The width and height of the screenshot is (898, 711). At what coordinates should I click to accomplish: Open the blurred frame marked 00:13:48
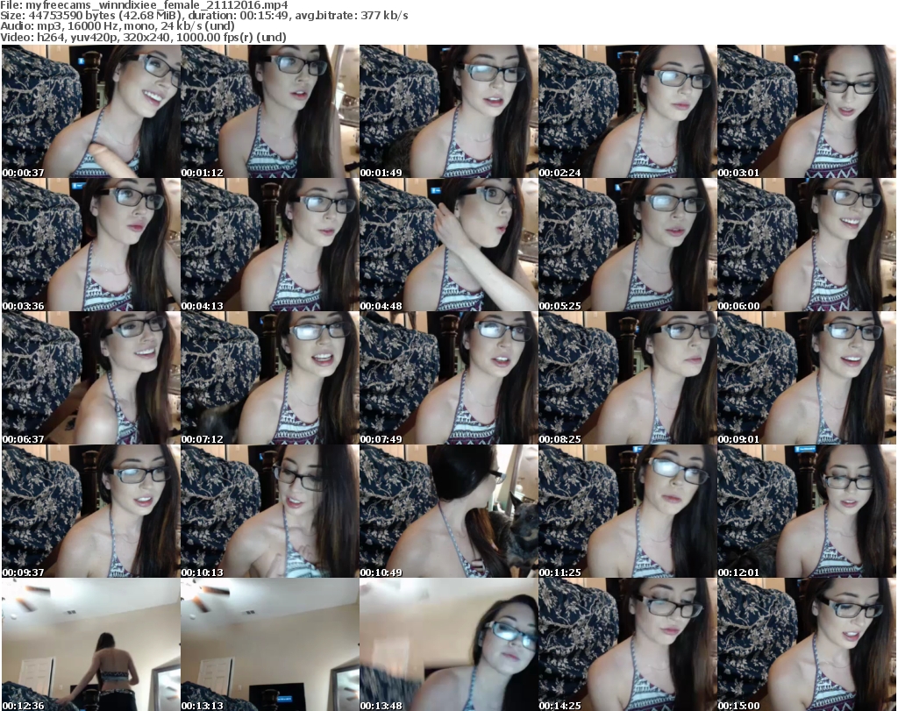pyautogui.click(x=448, y=644)
